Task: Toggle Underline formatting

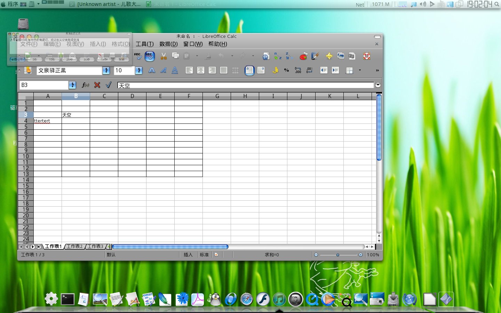Action: click(175, 70)
